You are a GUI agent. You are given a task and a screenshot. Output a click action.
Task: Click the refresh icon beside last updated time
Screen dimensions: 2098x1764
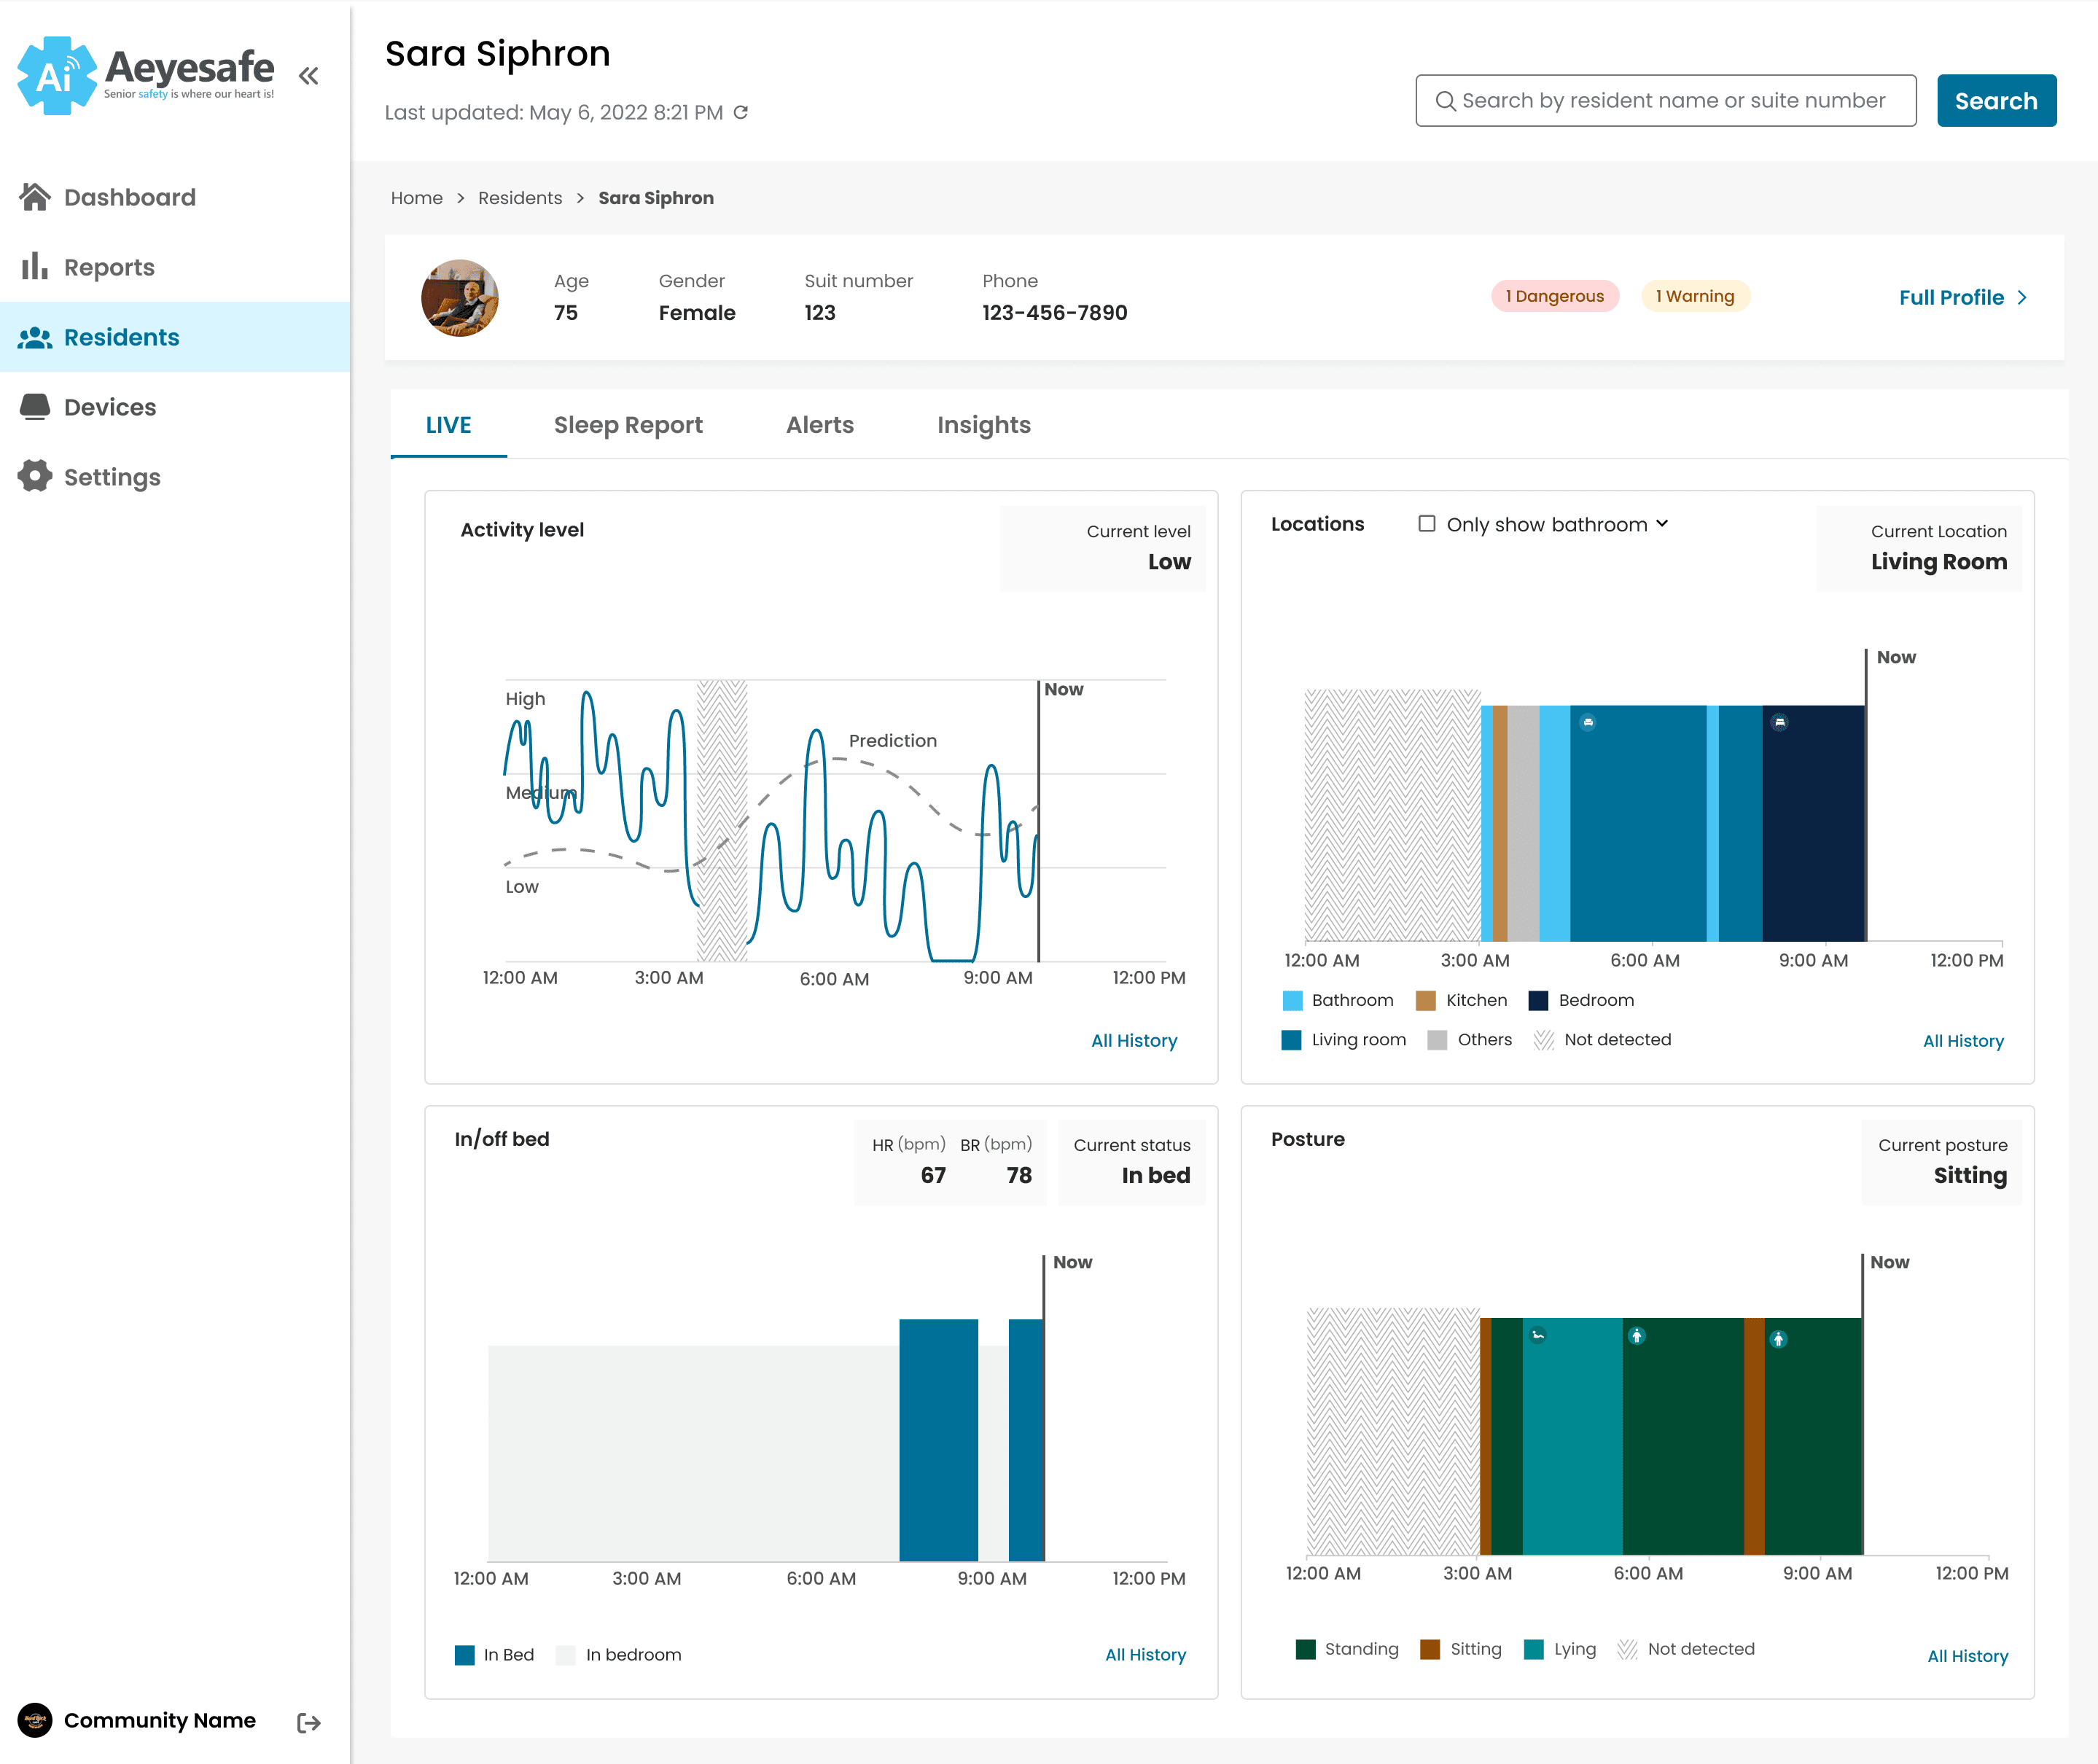(x=741, y=112)
